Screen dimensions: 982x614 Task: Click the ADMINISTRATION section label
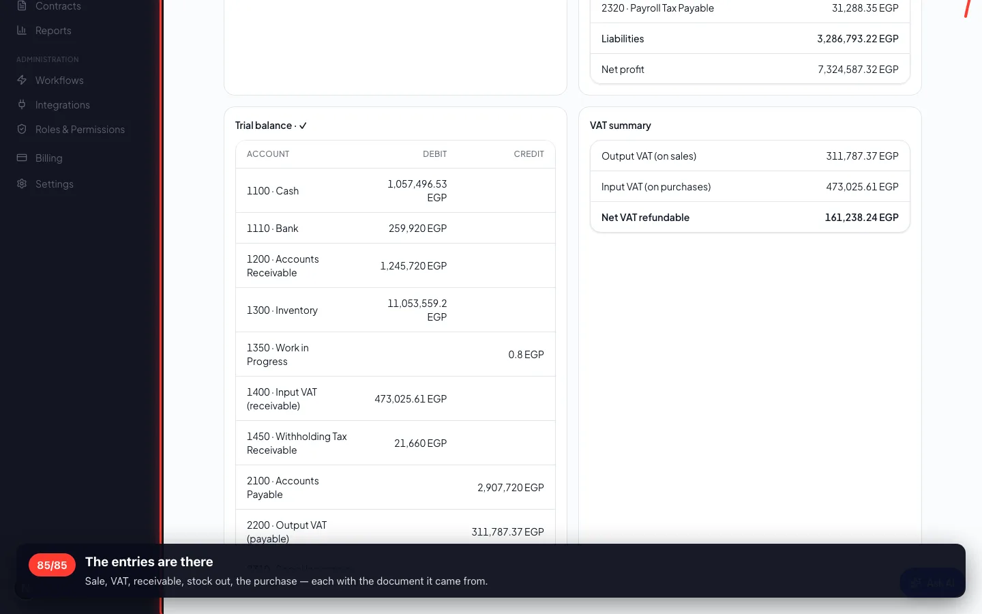coord(48,60)
